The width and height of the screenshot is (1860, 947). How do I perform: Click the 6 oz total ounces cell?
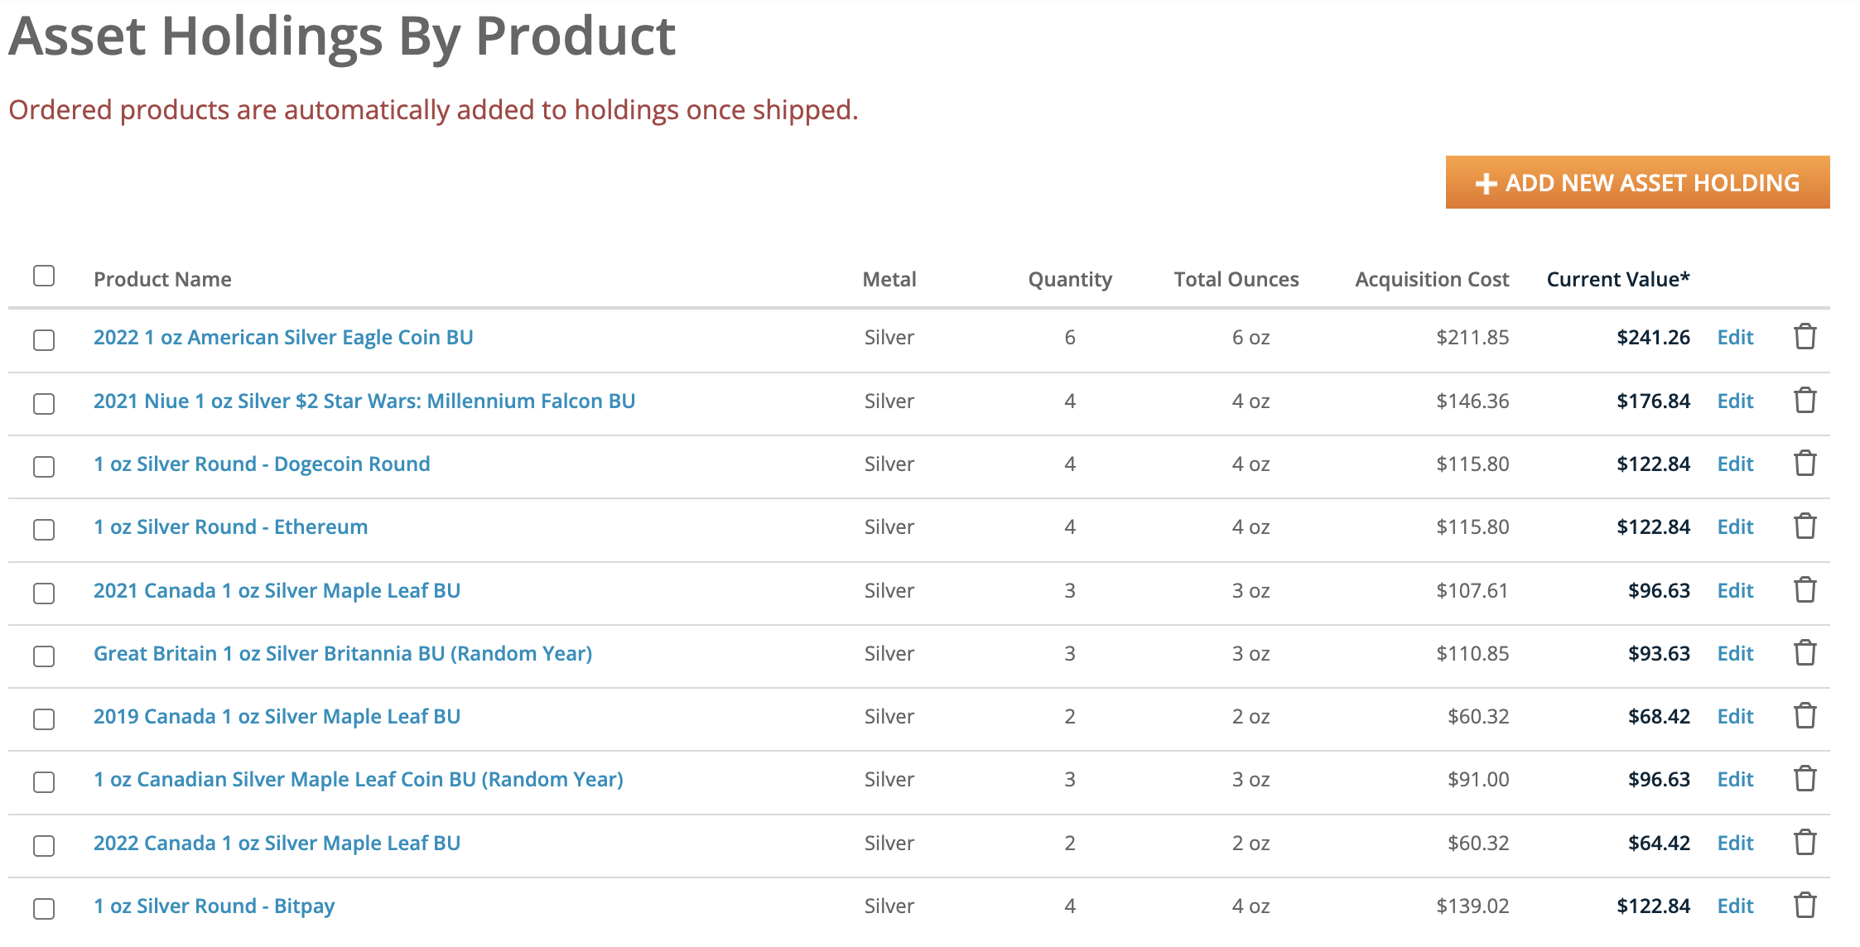click(1250, 337)
